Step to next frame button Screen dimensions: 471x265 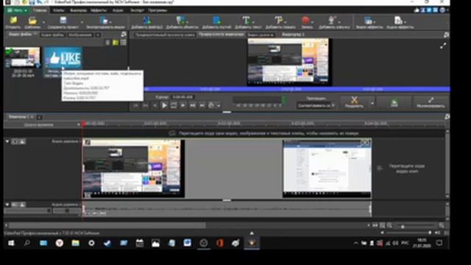(183, 105)
